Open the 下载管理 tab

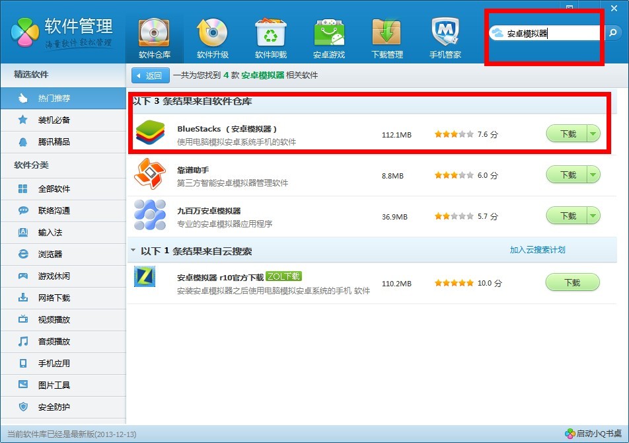387,38
